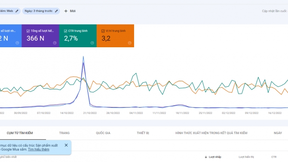Open the 'HÌNH THỨC XUẤT HIỆN TRONG KẾT QUẢ TÌM KIẾM' tab
This screenshot has width=288, height=162.
(x=211, y=133)
